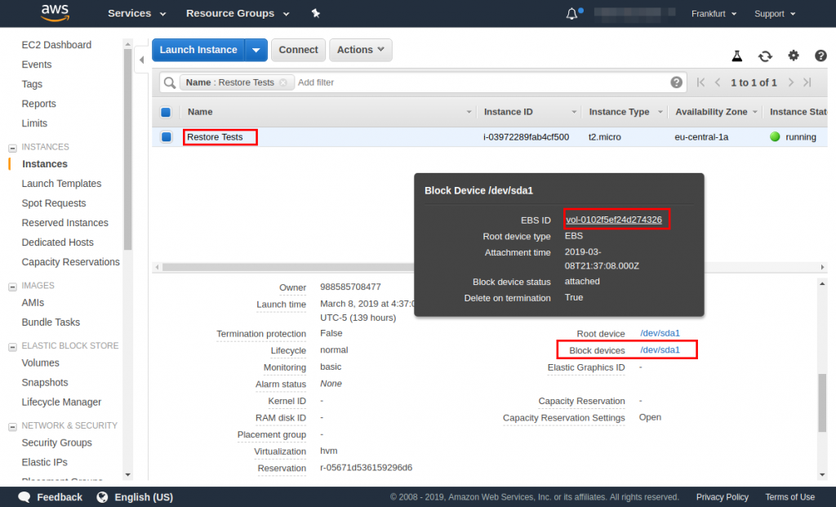The height and width of the screenshot is (507, 836).
Task: Open the Snapshots page from the sidebar
Action: [x=43, y=382]
